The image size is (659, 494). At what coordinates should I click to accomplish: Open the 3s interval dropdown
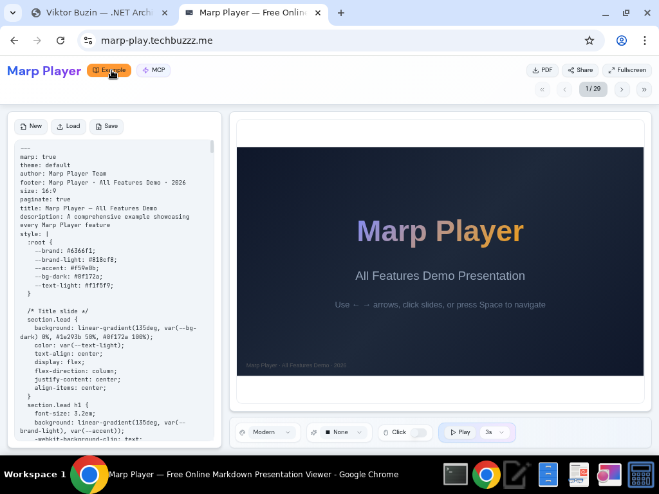pyautogui.click(x=494, y=432)
